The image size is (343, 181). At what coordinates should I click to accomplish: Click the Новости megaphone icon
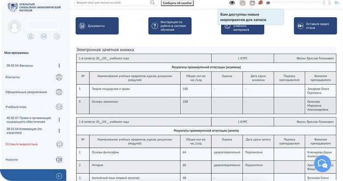point(59,160)
